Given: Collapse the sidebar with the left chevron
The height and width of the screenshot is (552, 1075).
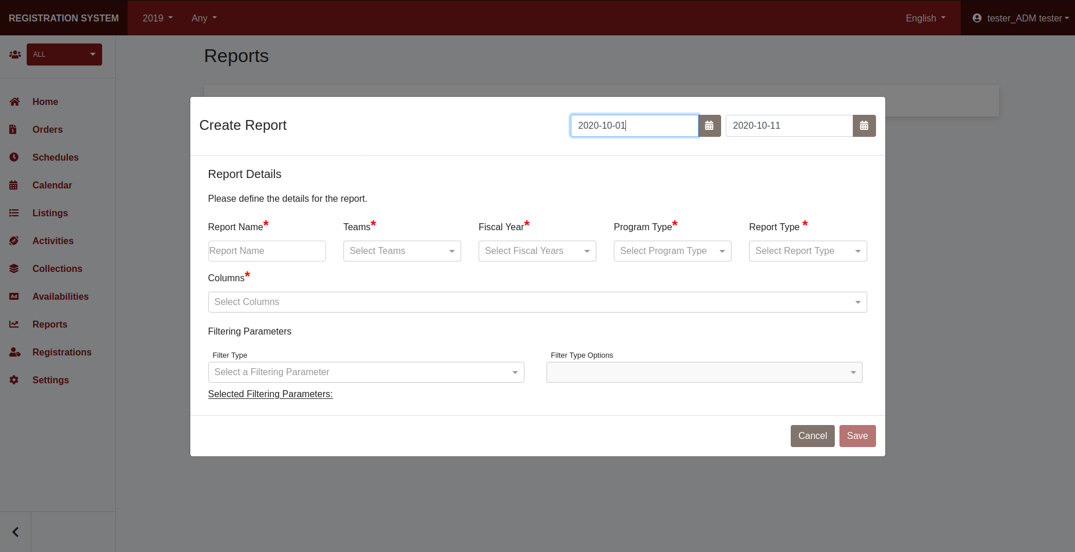Looking at the screenshot, I should pyautogui.click(x=16, y=532).
